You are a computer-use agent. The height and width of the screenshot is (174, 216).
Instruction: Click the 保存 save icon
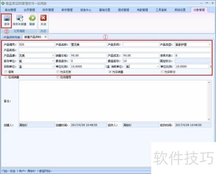tap(6, 18)
